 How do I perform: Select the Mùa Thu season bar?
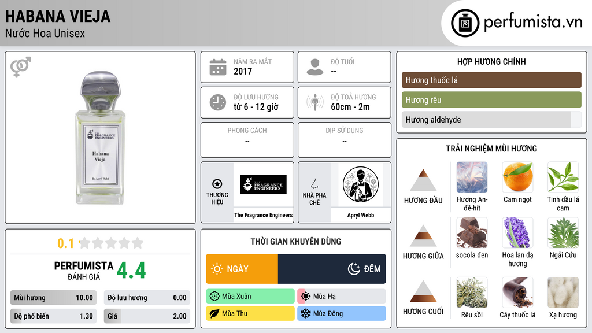pos(250,313)
